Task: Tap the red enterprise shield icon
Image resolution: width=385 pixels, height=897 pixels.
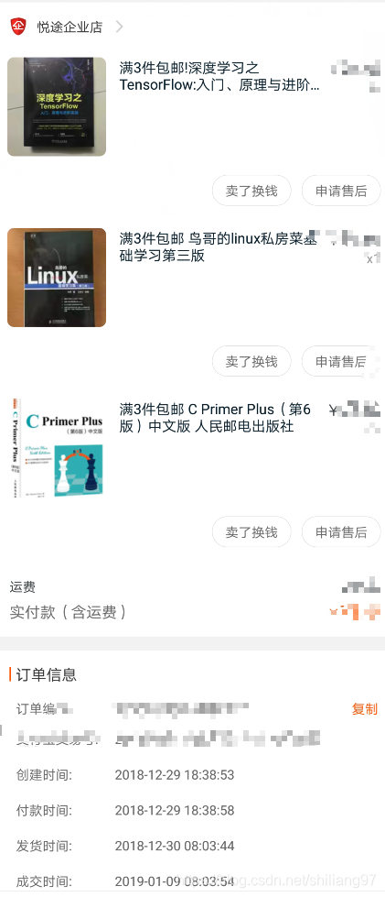Action: click(18, 27)
